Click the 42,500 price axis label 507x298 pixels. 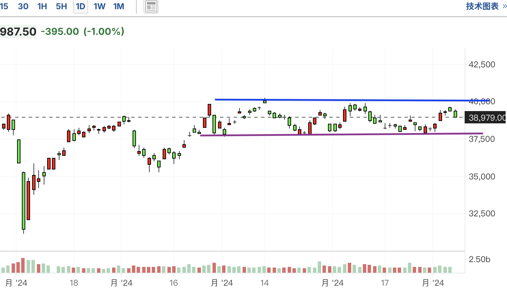pyautogui.click(x=482, y=65)
